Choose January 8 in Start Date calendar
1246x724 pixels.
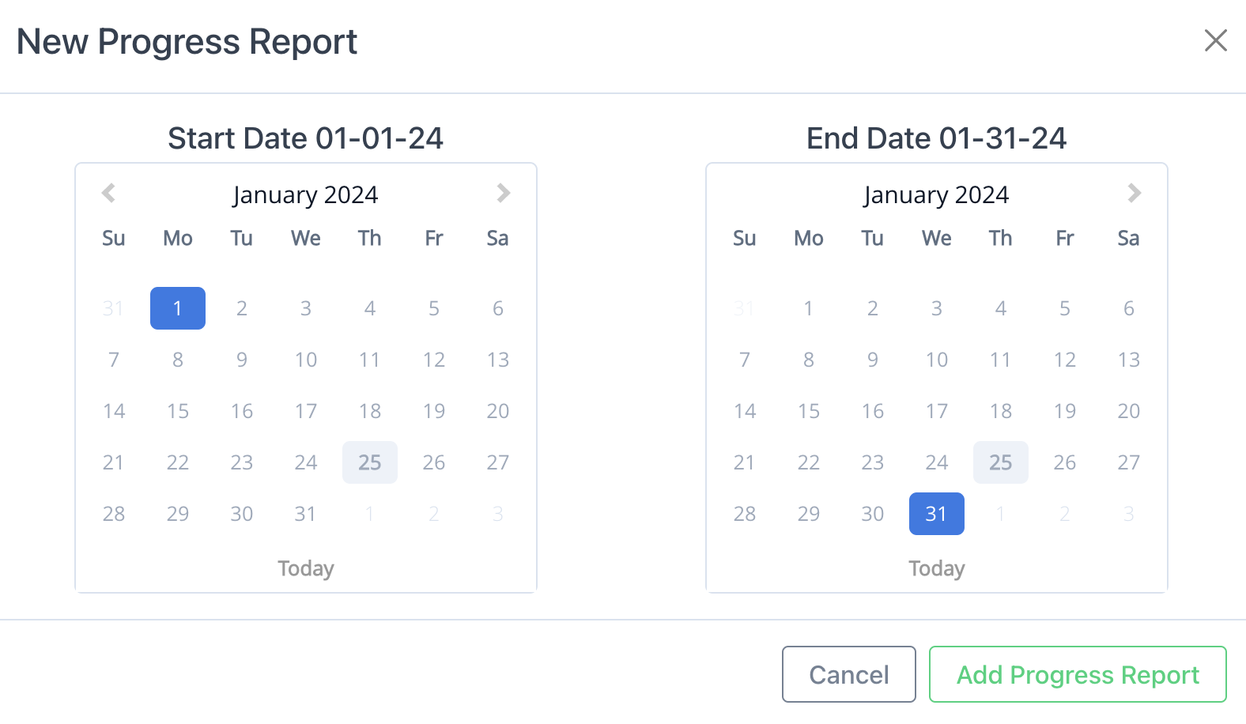178,360
